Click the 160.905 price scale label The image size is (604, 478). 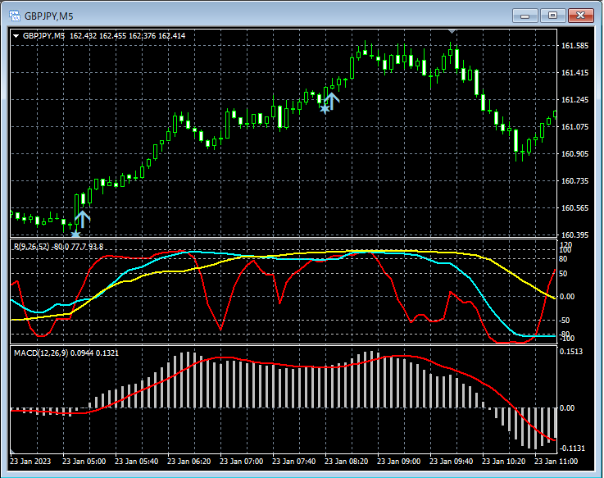click(574, 154)
